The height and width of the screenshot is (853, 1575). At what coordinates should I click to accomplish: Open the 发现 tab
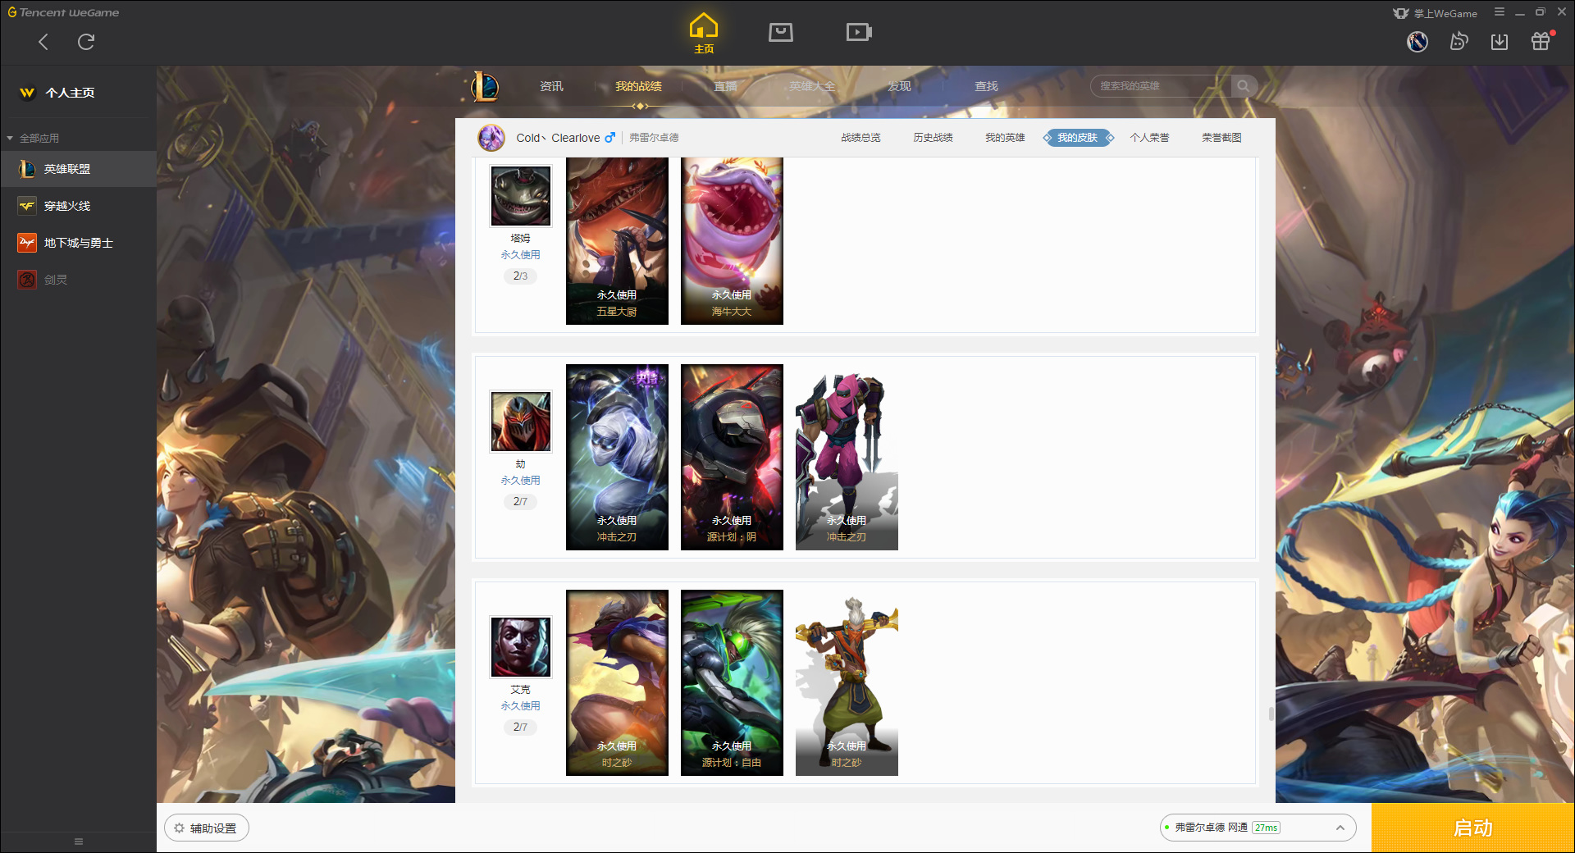click(899, 86)
